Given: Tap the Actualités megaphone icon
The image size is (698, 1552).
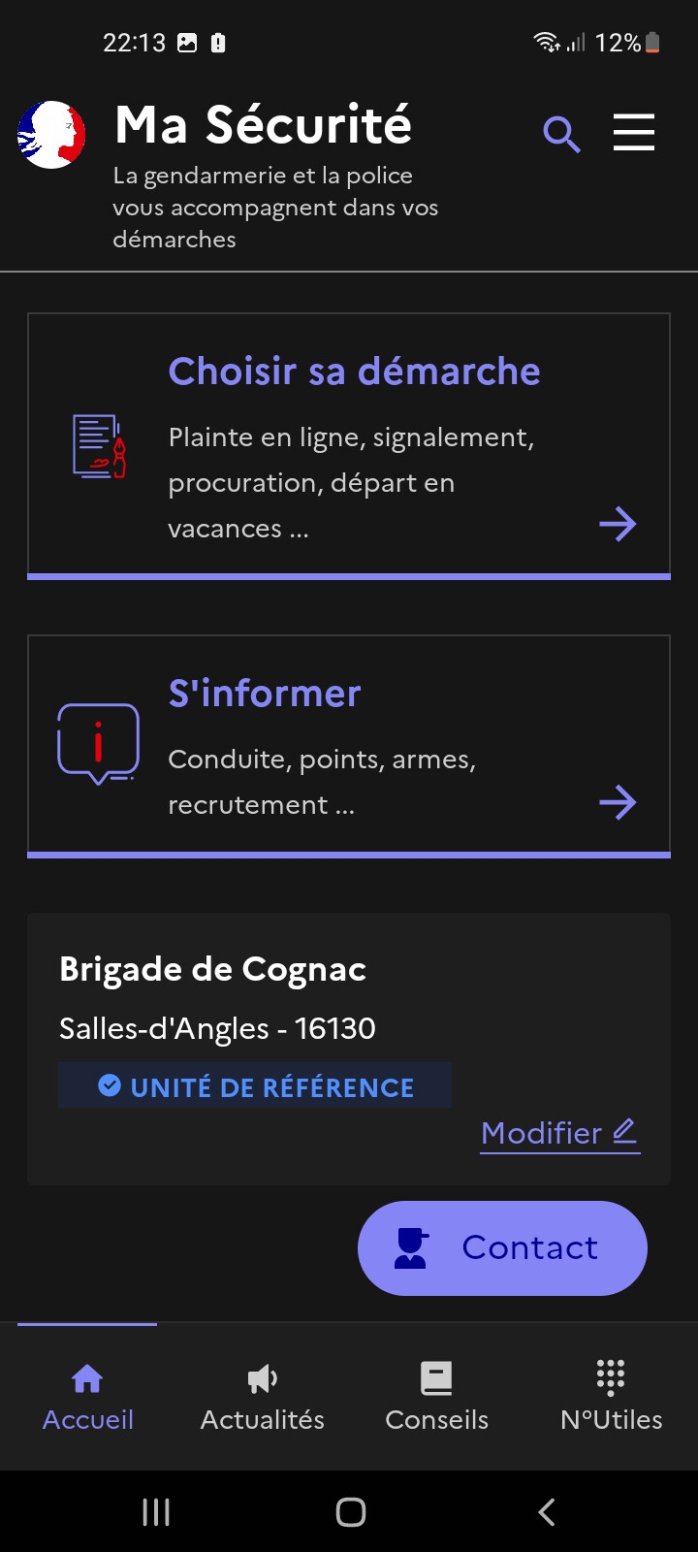Looking at the screenshot, I should point(262,1377).
